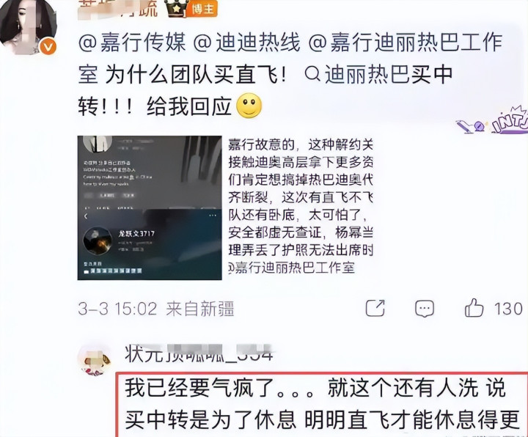Image resolution: width=528 pixels, height=437 pixels.
Task: Click the 博主 blogger tag
Action: [203, 9]
